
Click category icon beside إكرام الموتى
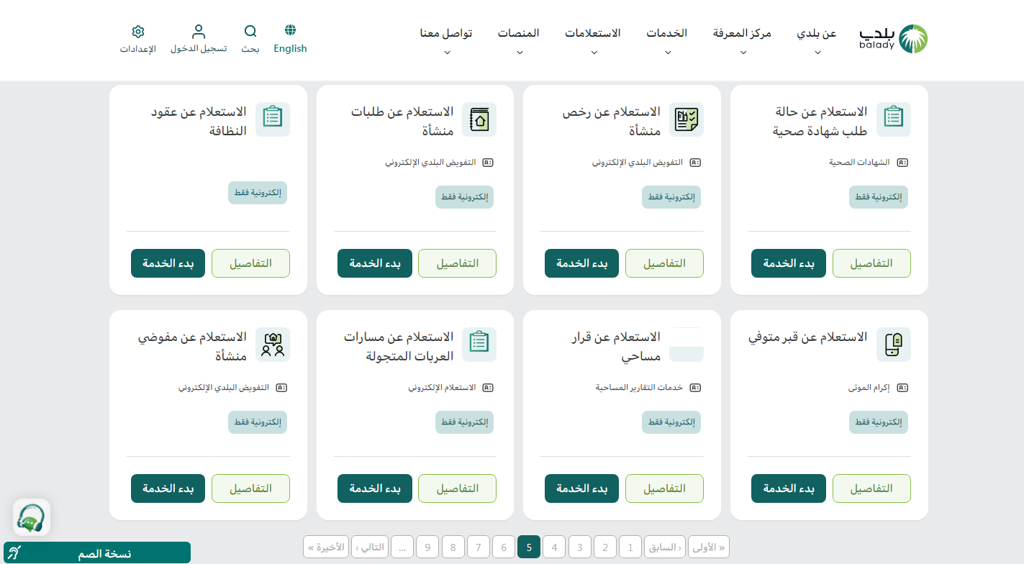pos(902,388)
